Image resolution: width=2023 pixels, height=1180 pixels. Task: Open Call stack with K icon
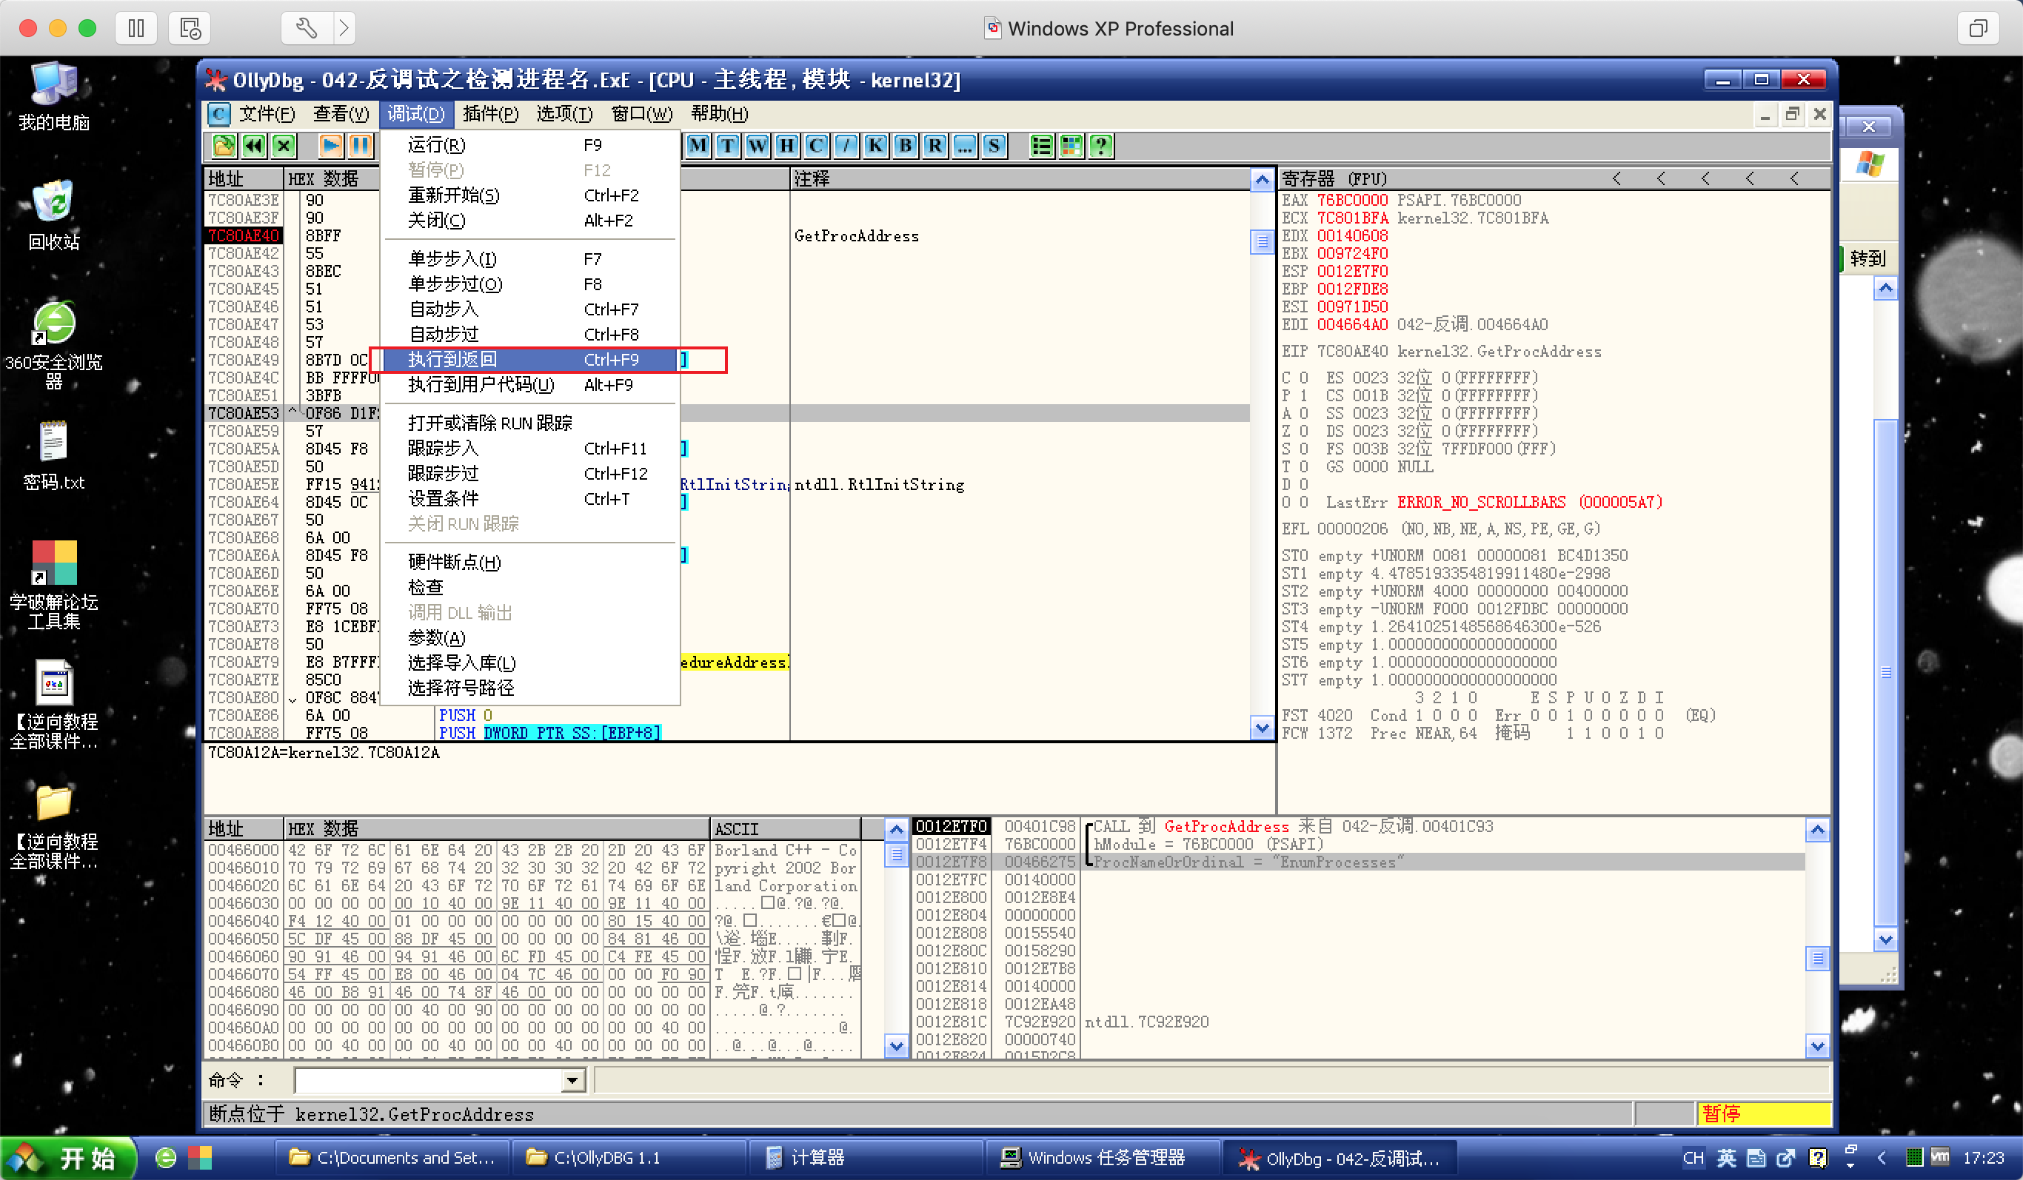(875, 145)
